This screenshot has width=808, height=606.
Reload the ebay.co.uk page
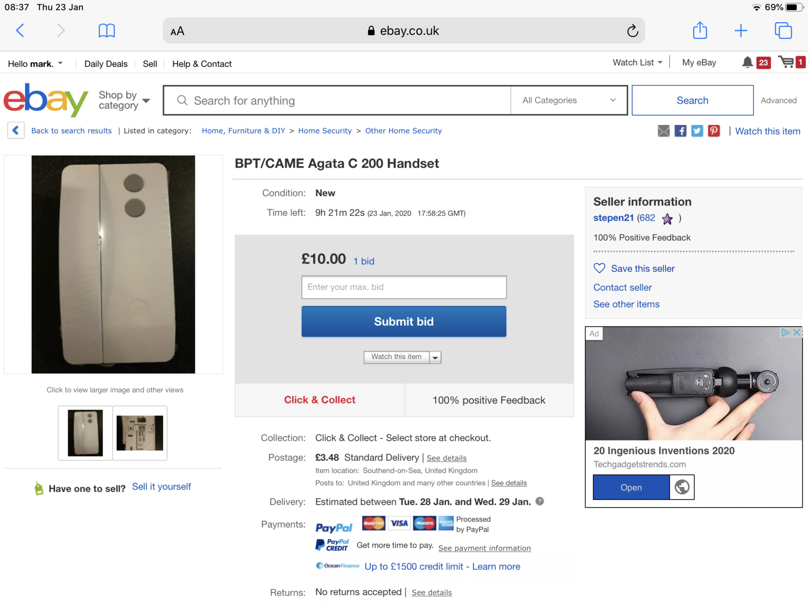632,31
